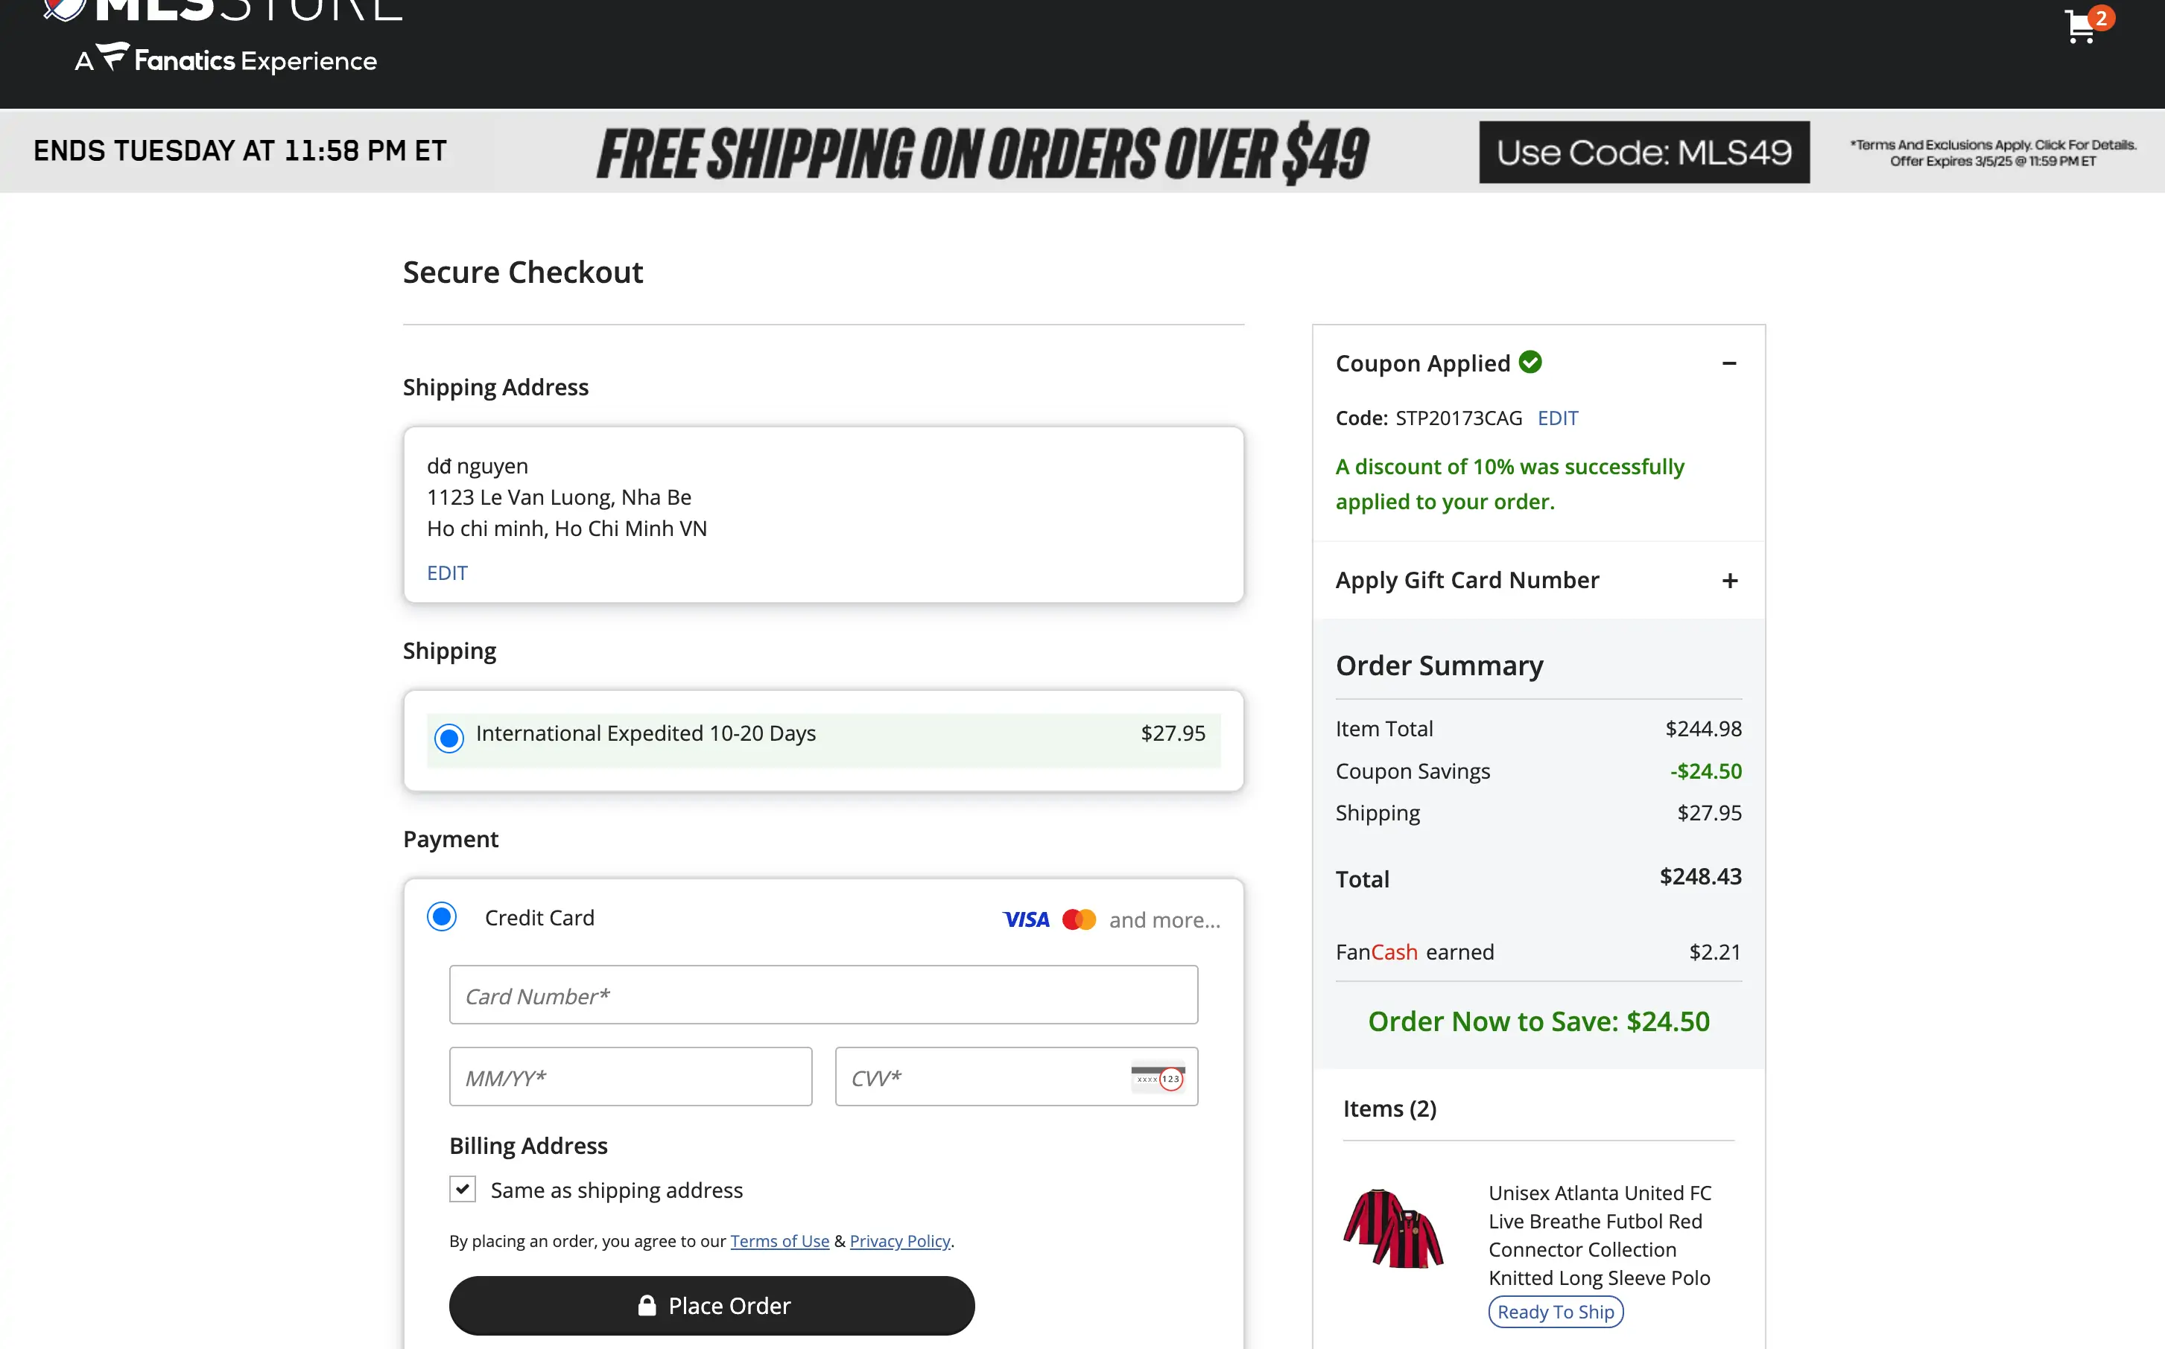Open the Privacy Policy link
2165x1349 pixels.
pyautogui.click(x=899, y=1241)
